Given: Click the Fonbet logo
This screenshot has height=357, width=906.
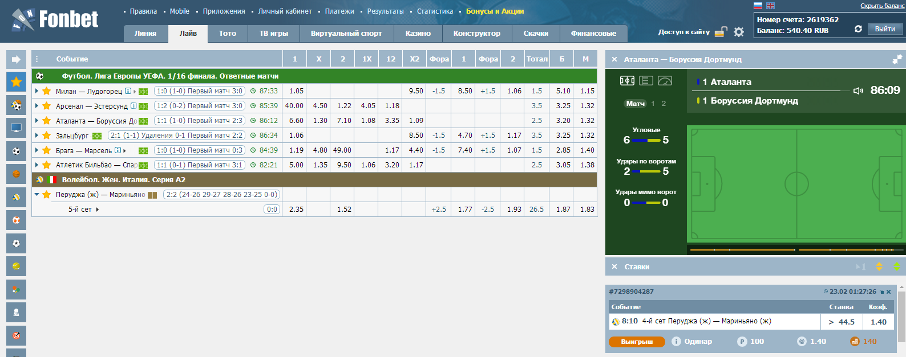Looking at the screenshot, I should click(55, 20).
